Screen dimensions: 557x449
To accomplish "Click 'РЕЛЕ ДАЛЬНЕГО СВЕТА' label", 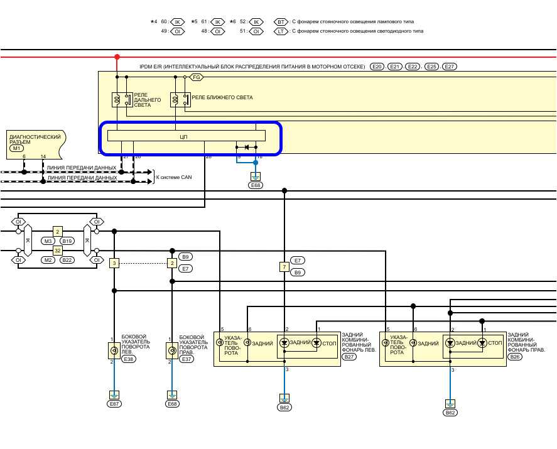I will [x=147, y=100].
